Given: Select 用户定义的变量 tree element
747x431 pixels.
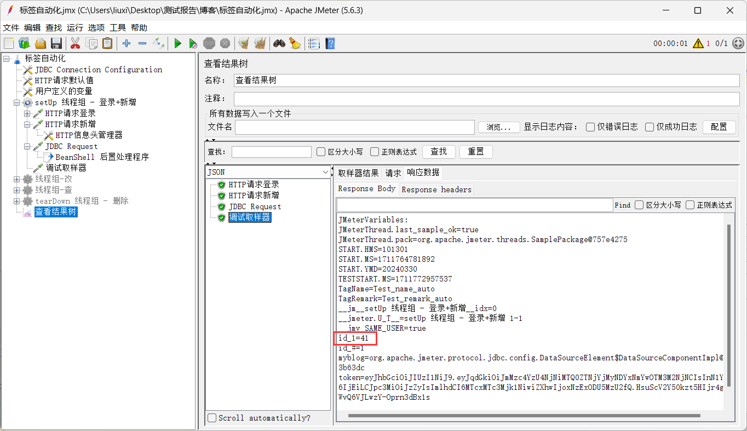Looking at the screenshot, I should (x=64, y=91).
